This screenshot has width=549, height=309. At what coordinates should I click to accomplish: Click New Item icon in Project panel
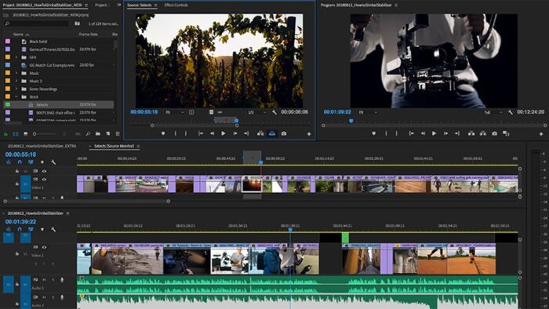point(108,133)
